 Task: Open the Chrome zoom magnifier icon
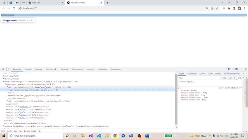click(x=207, y=8)
